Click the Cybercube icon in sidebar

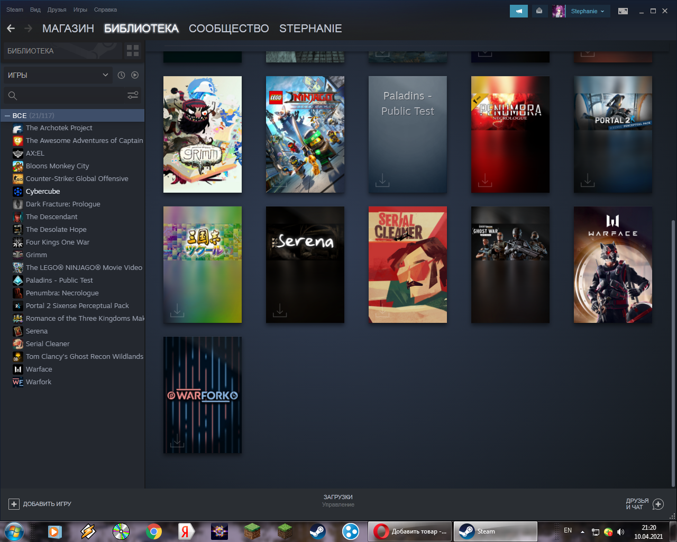18,192
